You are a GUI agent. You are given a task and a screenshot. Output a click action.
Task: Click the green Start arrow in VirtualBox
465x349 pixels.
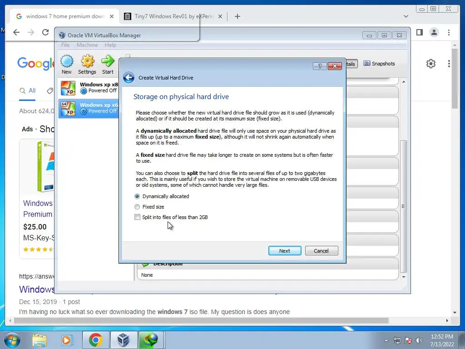pyautogui.click(x=108, y=65)
